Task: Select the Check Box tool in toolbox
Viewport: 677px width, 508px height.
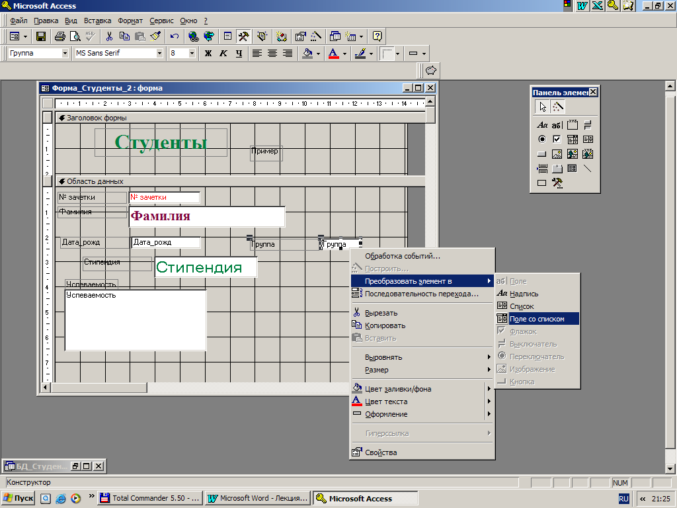Action: coord(557,139)
